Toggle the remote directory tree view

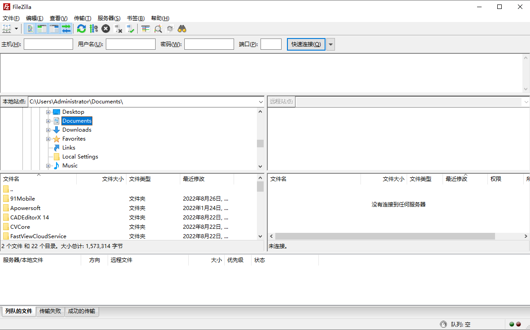54,28
